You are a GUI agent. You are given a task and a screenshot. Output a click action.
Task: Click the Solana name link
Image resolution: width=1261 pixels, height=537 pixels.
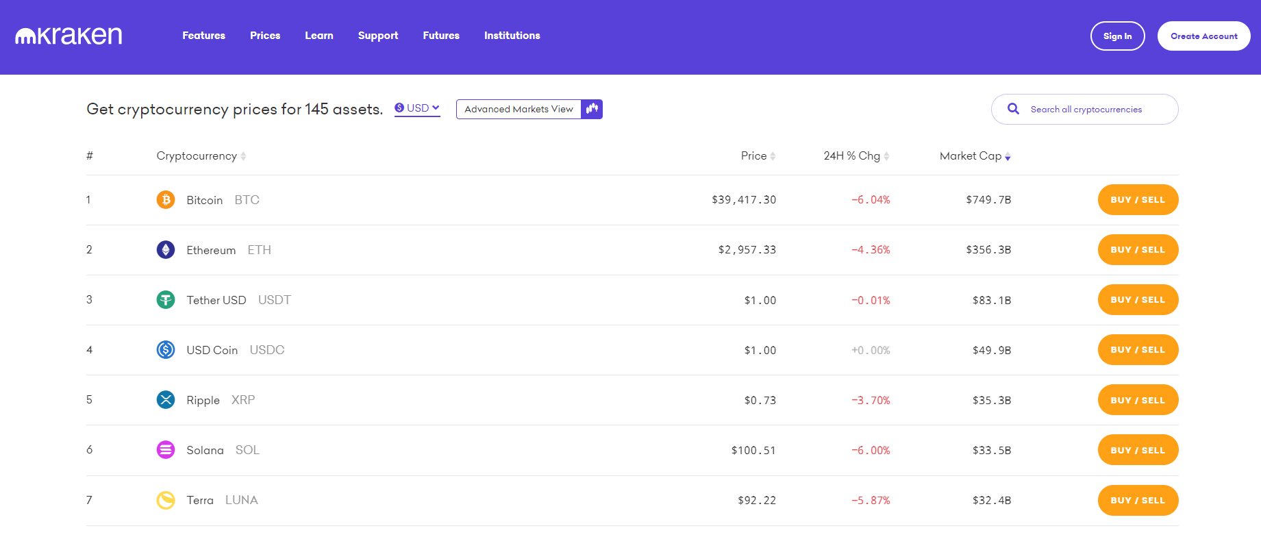click(x=205, y=450)
